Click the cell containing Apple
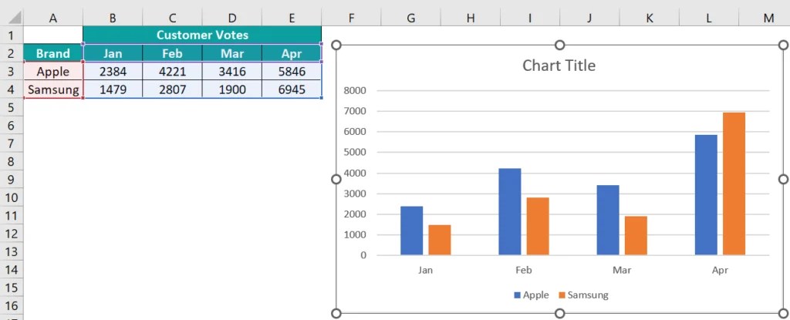Image resolution: width=790 pixels, height=320 pixels. [x=53, y=71]
